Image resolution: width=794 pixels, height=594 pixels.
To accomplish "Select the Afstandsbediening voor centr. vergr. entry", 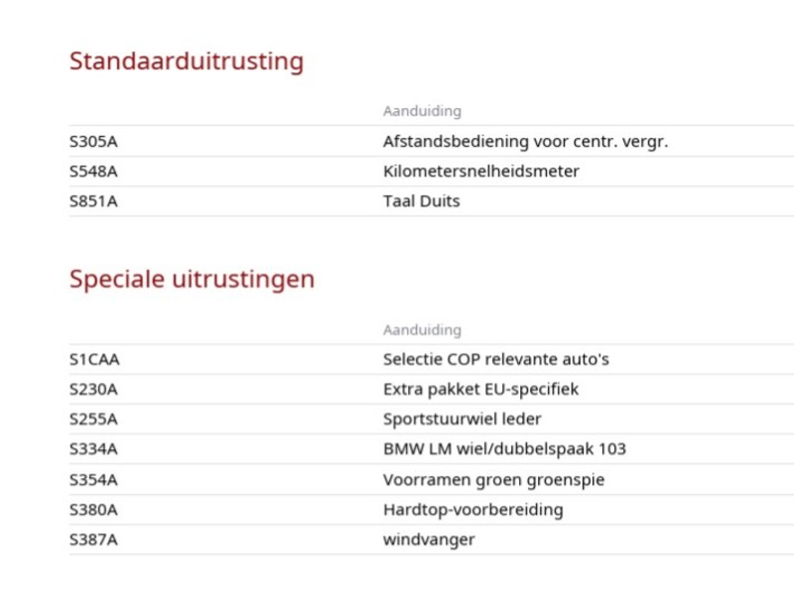I will [526, 142].
